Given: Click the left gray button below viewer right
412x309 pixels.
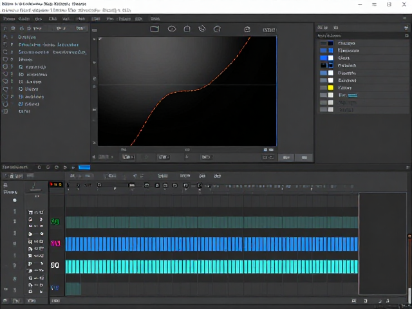Looking at the screenshot, I should point(286,157).
